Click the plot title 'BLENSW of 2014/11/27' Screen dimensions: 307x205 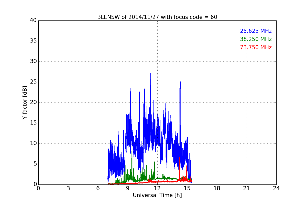point(157,17)
